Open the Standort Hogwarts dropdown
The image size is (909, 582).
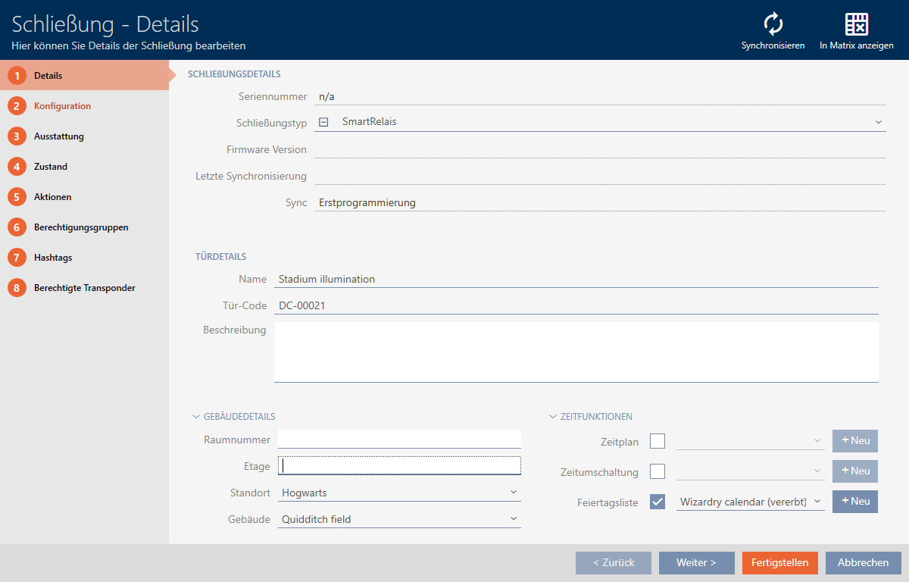pos(513,493)
